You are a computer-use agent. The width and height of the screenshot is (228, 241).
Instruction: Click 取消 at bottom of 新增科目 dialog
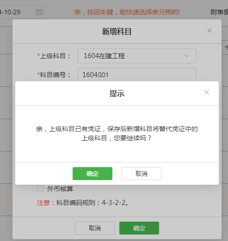point(95,228)
